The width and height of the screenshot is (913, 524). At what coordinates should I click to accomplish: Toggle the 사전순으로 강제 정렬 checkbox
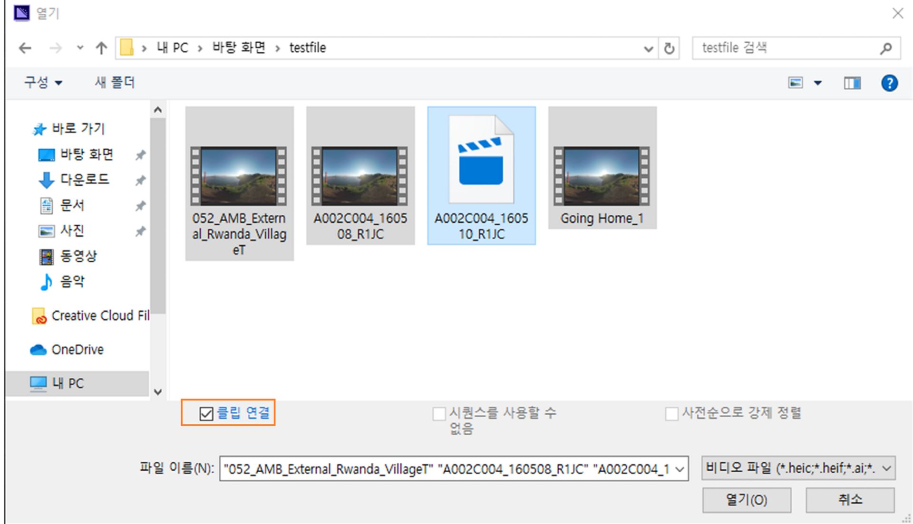click(671, 414)
